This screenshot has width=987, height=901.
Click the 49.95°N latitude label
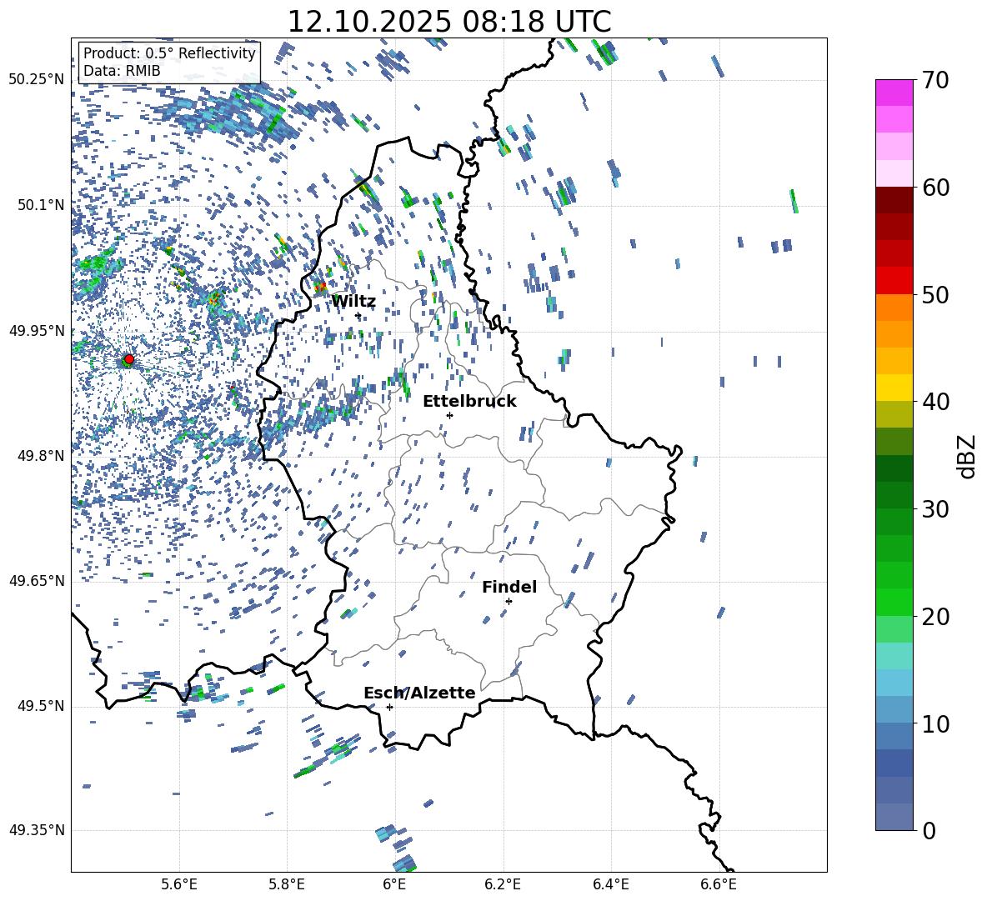pyautogui.click(x=37, y=331)
